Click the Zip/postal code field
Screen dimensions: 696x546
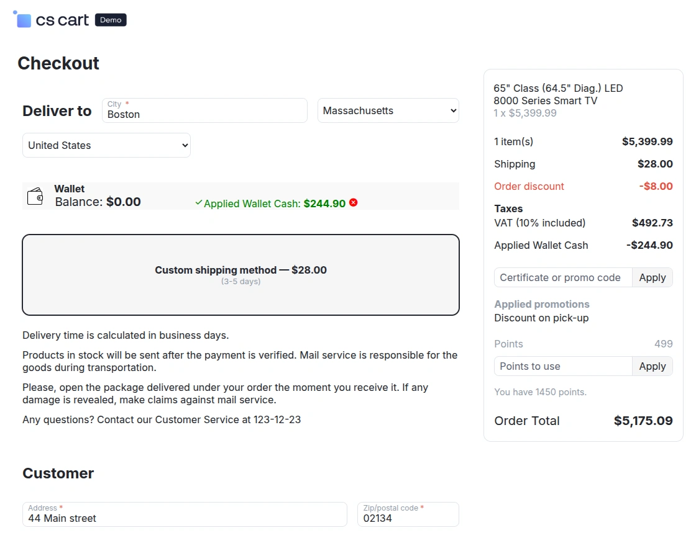pyautogui.click(x=408, y=517)
